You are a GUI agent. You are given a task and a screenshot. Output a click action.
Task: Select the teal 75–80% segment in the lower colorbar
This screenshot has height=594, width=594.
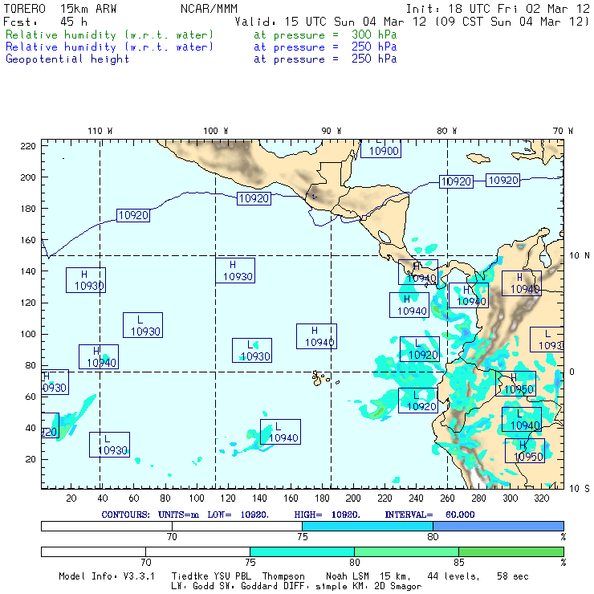tap(302, 551)
